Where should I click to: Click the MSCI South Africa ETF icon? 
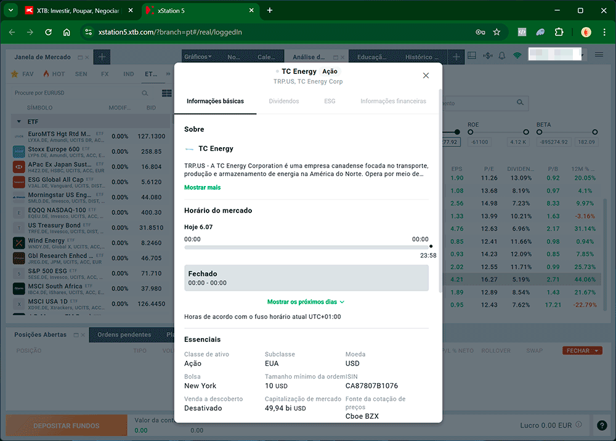[x=19, y=289]
